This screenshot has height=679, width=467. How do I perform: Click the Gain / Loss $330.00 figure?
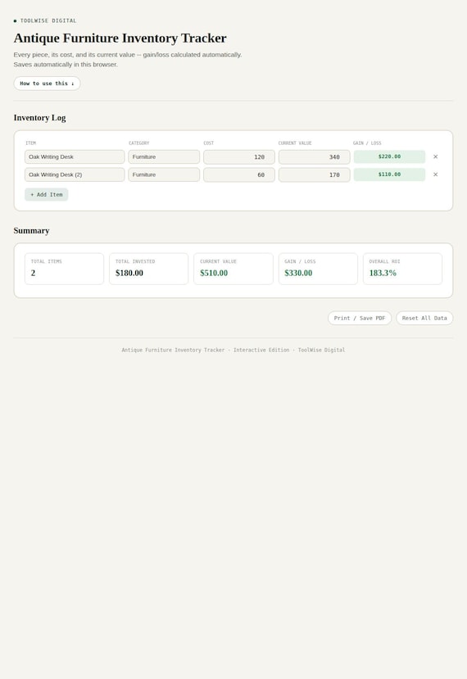[298, 273]
